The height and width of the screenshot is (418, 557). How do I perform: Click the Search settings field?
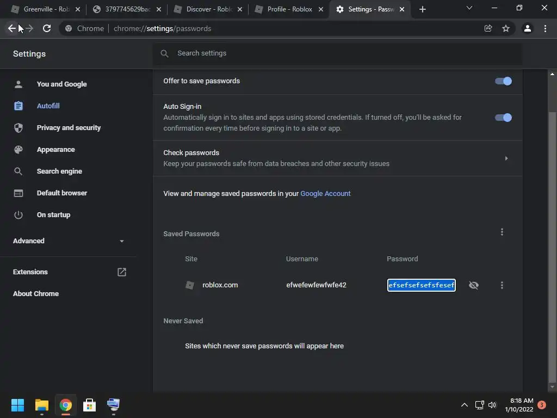[x=337, y=53]
